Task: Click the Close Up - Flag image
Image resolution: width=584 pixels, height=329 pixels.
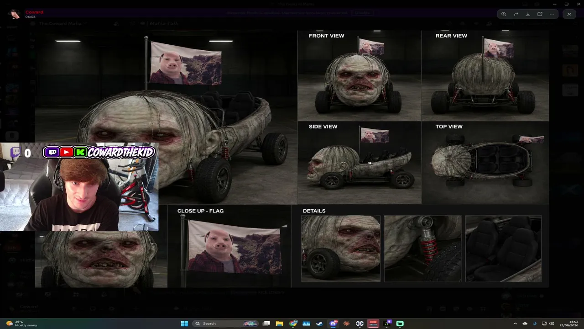Action: (229, 246)
